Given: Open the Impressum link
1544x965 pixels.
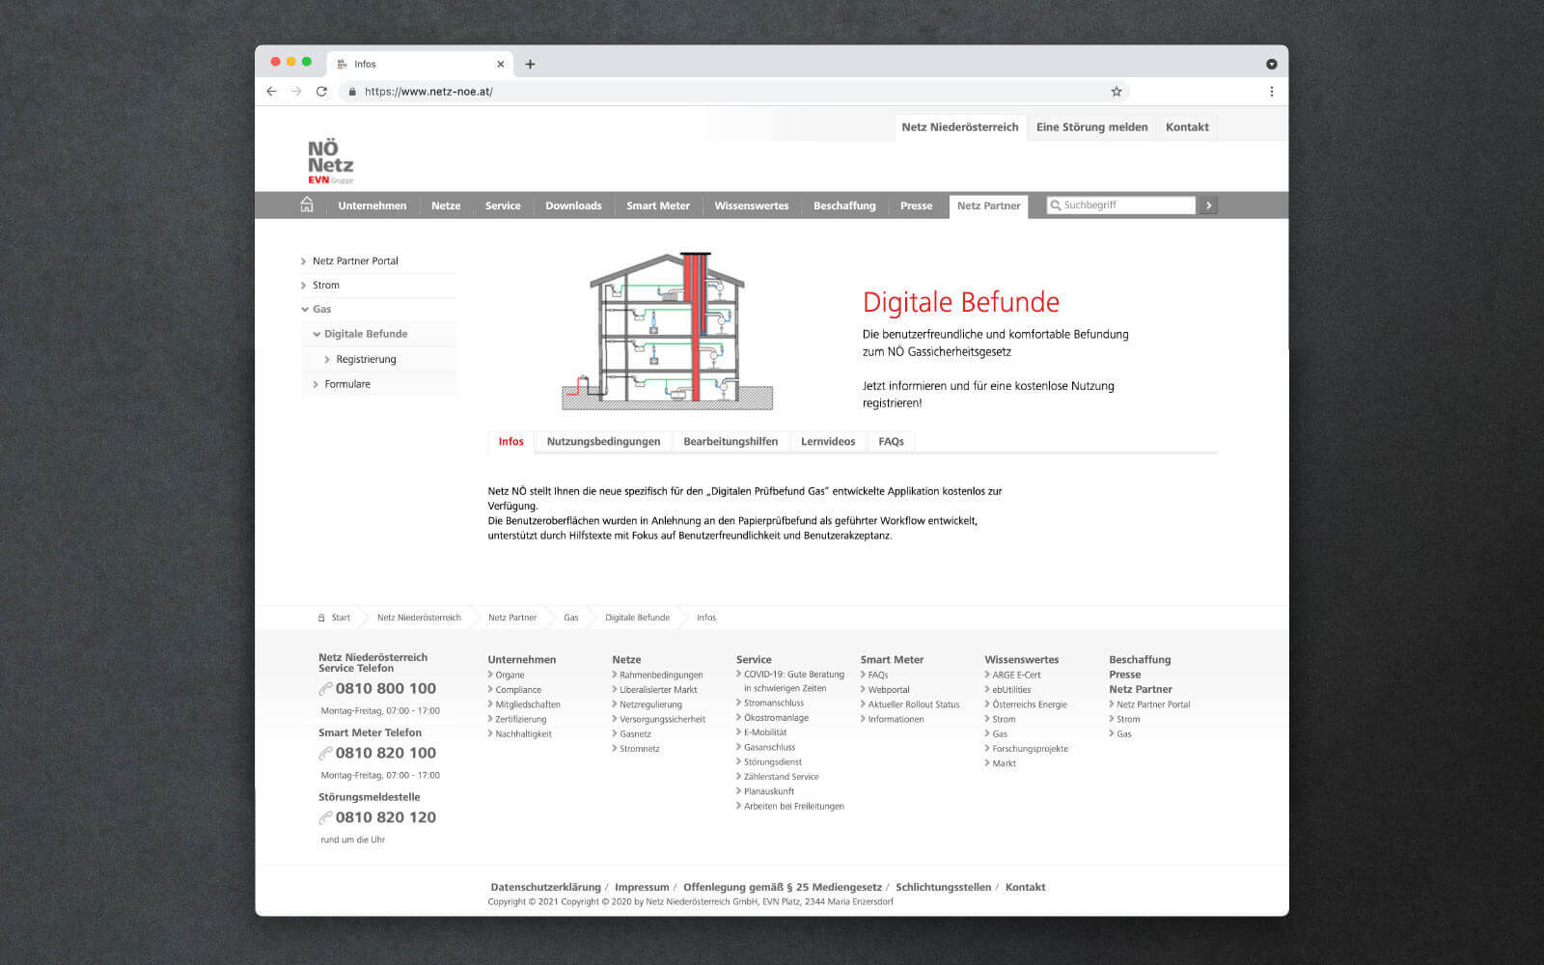Looking at the screenshot, I should click(x=642, y=887).
